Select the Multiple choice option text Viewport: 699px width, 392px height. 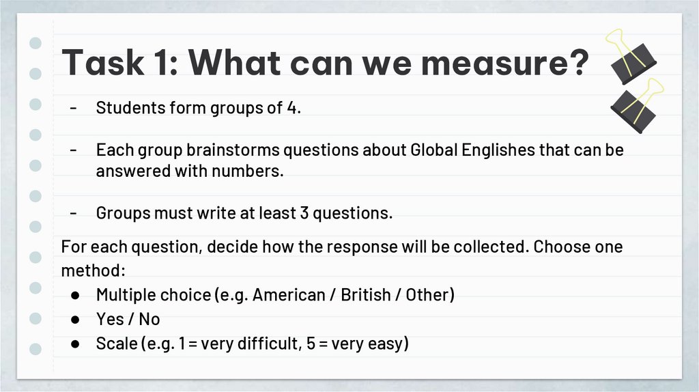pyautogui.click(x=275, y=295)
